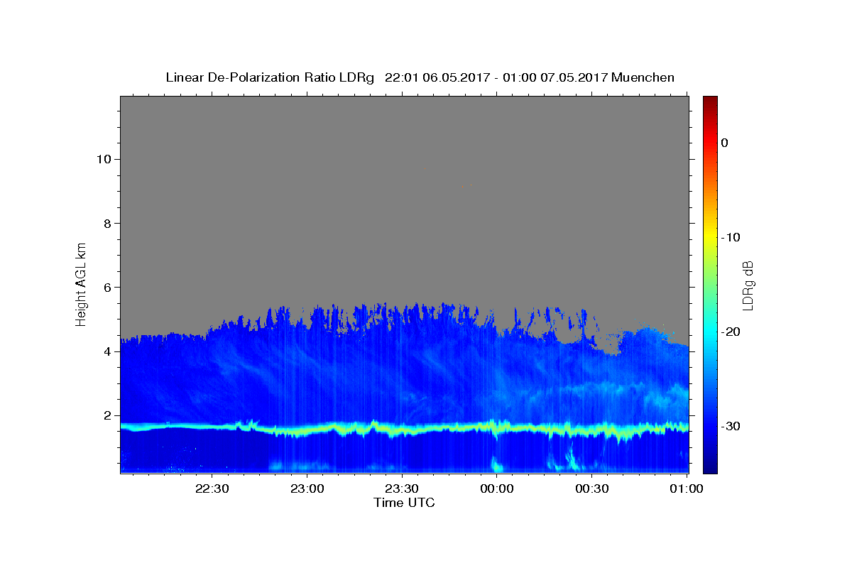
Task: Click the 22:30 time axis label
Action: click(212, 488)
